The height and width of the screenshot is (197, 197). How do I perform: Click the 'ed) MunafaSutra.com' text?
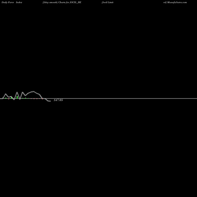pyautogui.click(x=175, y=2)
